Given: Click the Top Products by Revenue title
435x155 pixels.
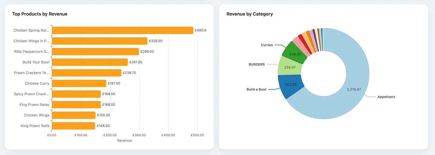Looking at the screenshot, I should (x=40, y=14).
